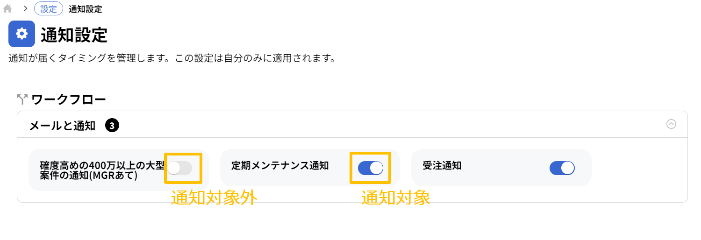Click the large 通知設定 page title

tap(74, 35)
